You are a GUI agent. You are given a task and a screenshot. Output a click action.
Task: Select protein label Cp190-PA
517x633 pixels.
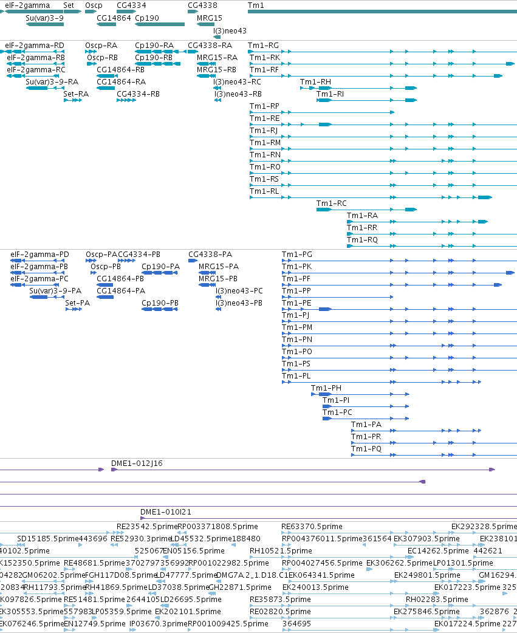(x=160, y=267)
